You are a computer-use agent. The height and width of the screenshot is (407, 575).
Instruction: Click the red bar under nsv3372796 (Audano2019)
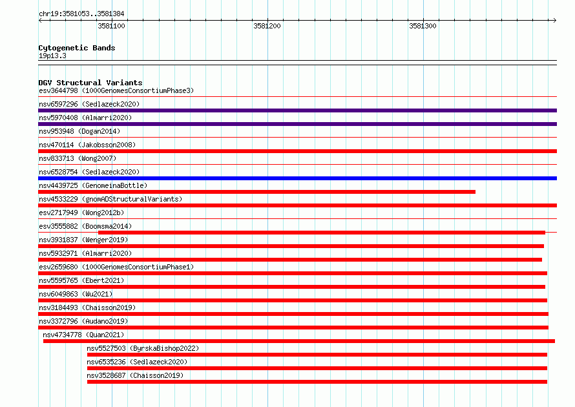click(x=293, y=328)
